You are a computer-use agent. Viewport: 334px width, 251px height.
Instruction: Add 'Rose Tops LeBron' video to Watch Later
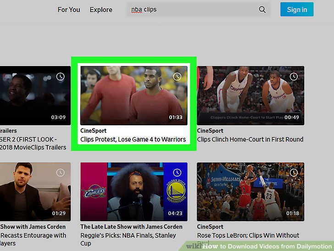click(294, 173)
